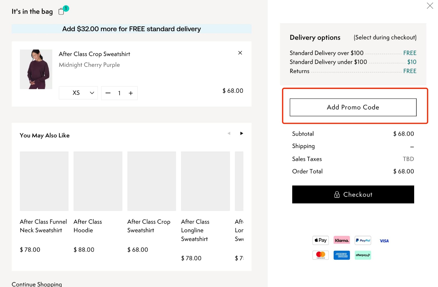The width and height of the screenshot is (438, 287).
Task: Select the Apple Pay payment icon
Action: pyautogui.click(x=320, y=240)
